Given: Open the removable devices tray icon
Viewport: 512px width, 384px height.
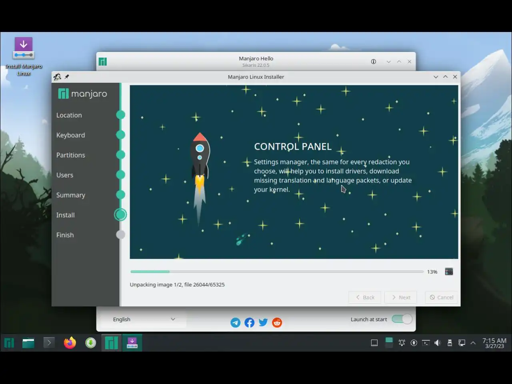Looking at the screenshot, I should click(450, 343).
